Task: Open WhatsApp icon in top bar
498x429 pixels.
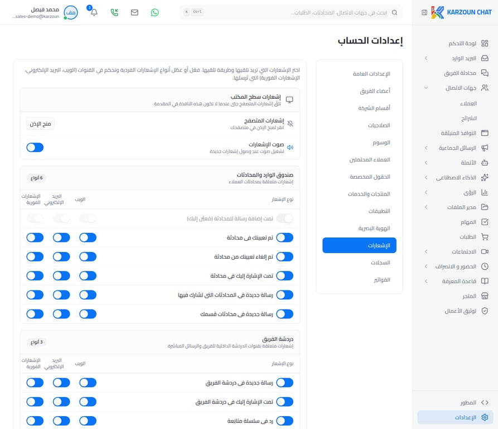Action: [x=154, y=12]
